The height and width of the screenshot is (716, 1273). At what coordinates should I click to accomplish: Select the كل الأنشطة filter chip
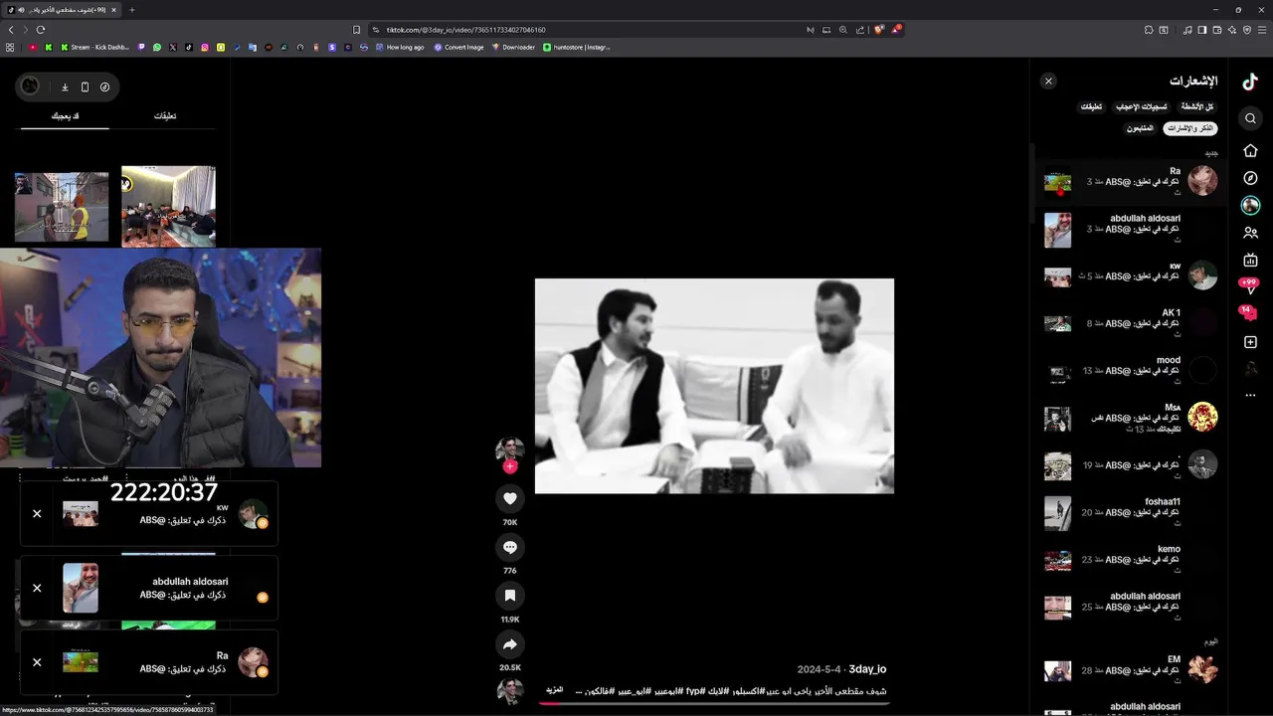pyautogui.click(x=1196, y=106)
